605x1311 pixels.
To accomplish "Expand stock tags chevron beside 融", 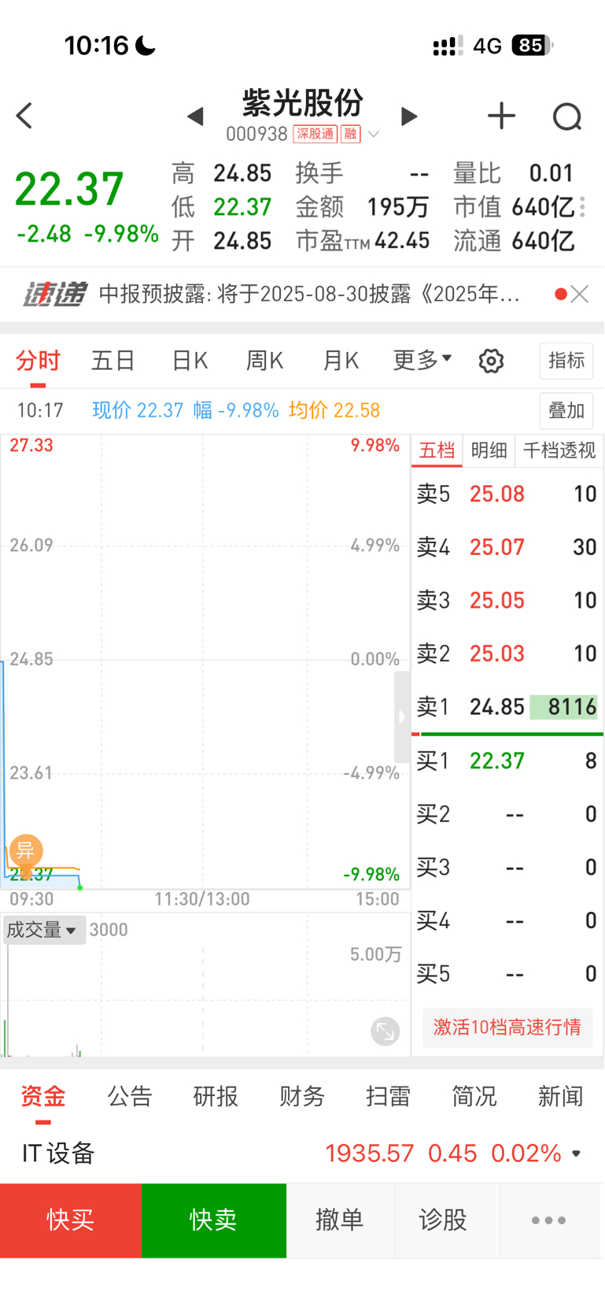I will (x=374, y=135).
